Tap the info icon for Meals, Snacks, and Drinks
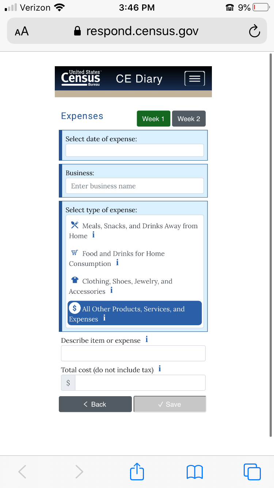The width and height of the screenshot is (274, 488). click(94, 235)
